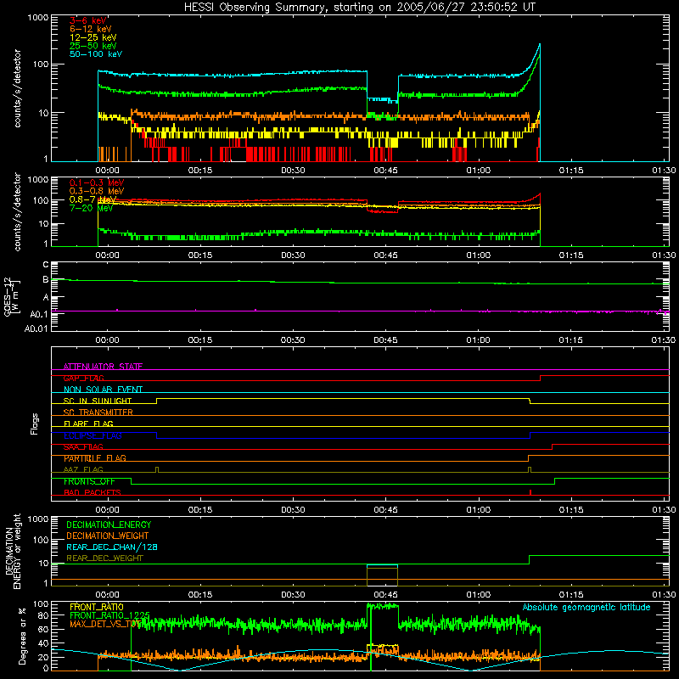Screen dimensions: 679x679
Task: Select the NON_SOLAR_EVENT flag label
Action: 103,390
